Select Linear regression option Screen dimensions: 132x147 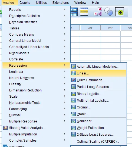tap(98, 73)
